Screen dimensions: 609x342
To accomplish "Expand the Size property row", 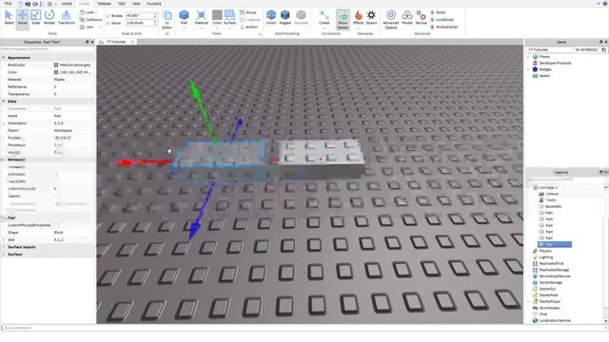I will (4, 239).
